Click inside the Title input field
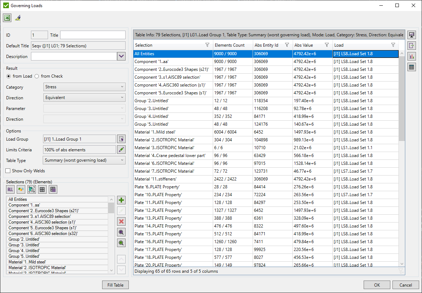This screenshot has width=422, height=293. pyautogui.click(x=93, y=35)
